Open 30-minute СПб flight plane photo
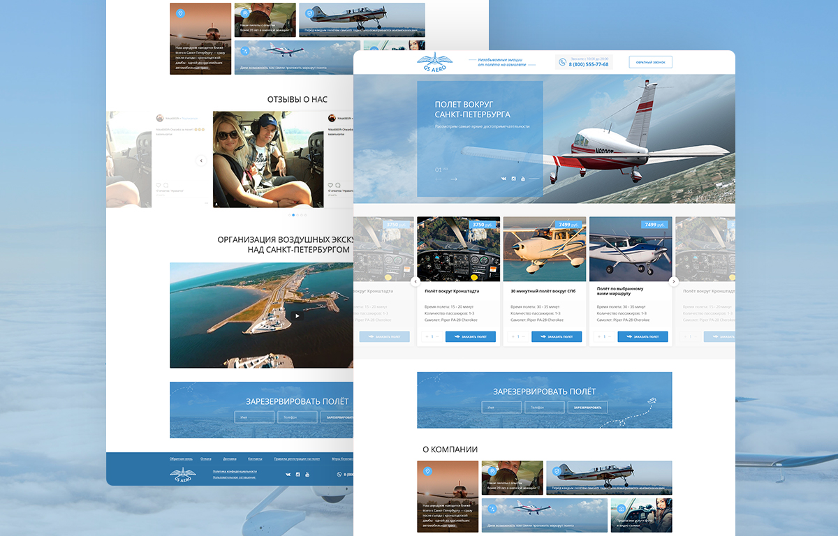Screen dimensions: 838x536 click(x=545, y=249)
